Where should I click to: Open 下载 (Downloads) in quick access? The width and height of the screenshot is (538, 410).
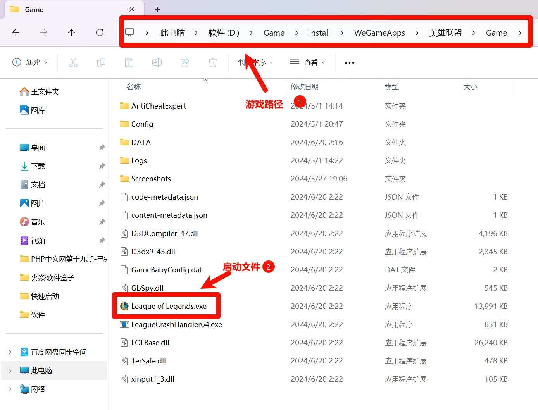click(38, 166)
